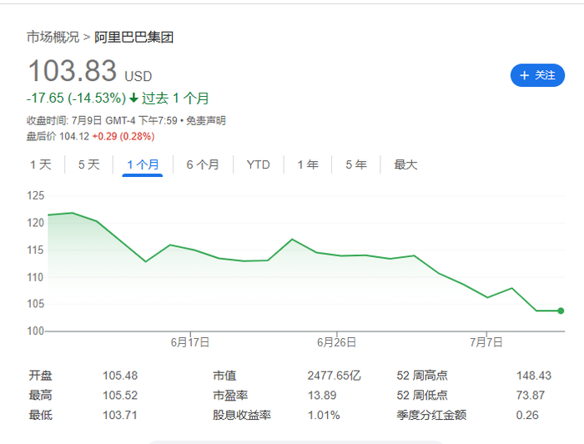Click the 季度分红金额 value 0.26
The image size is (584, 444).
pos(527,415)
